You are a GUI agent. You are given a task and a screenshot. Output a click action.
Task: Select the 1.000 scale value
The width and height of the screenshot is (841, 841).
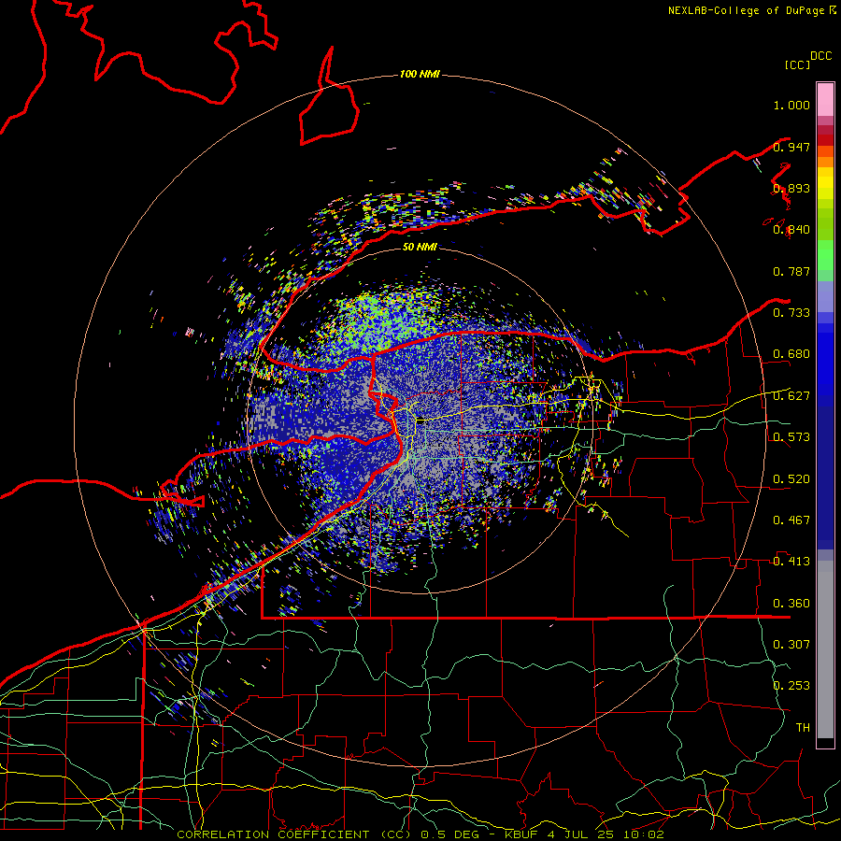pyautogui.click(x=791, y=105)
